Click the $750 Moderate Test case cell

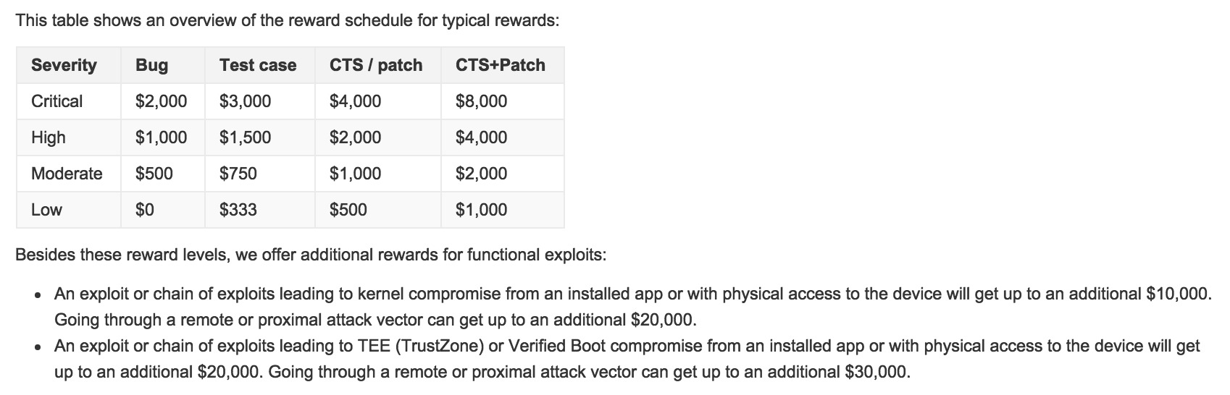[238, 174]
